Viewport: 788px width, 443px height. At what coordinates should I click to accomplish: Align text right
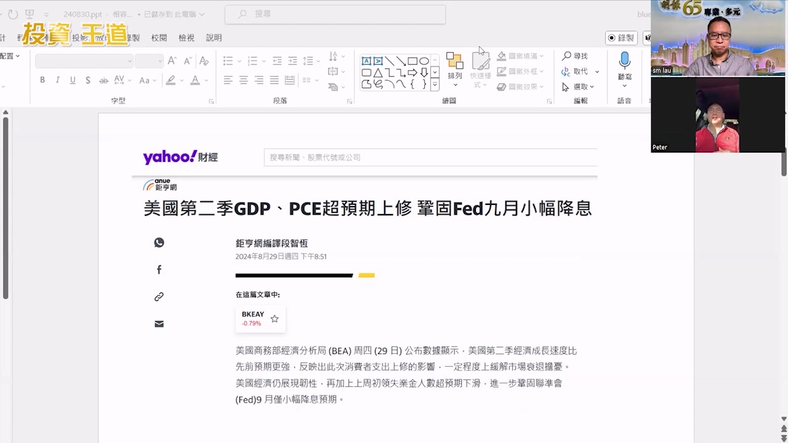pos(259,80)
